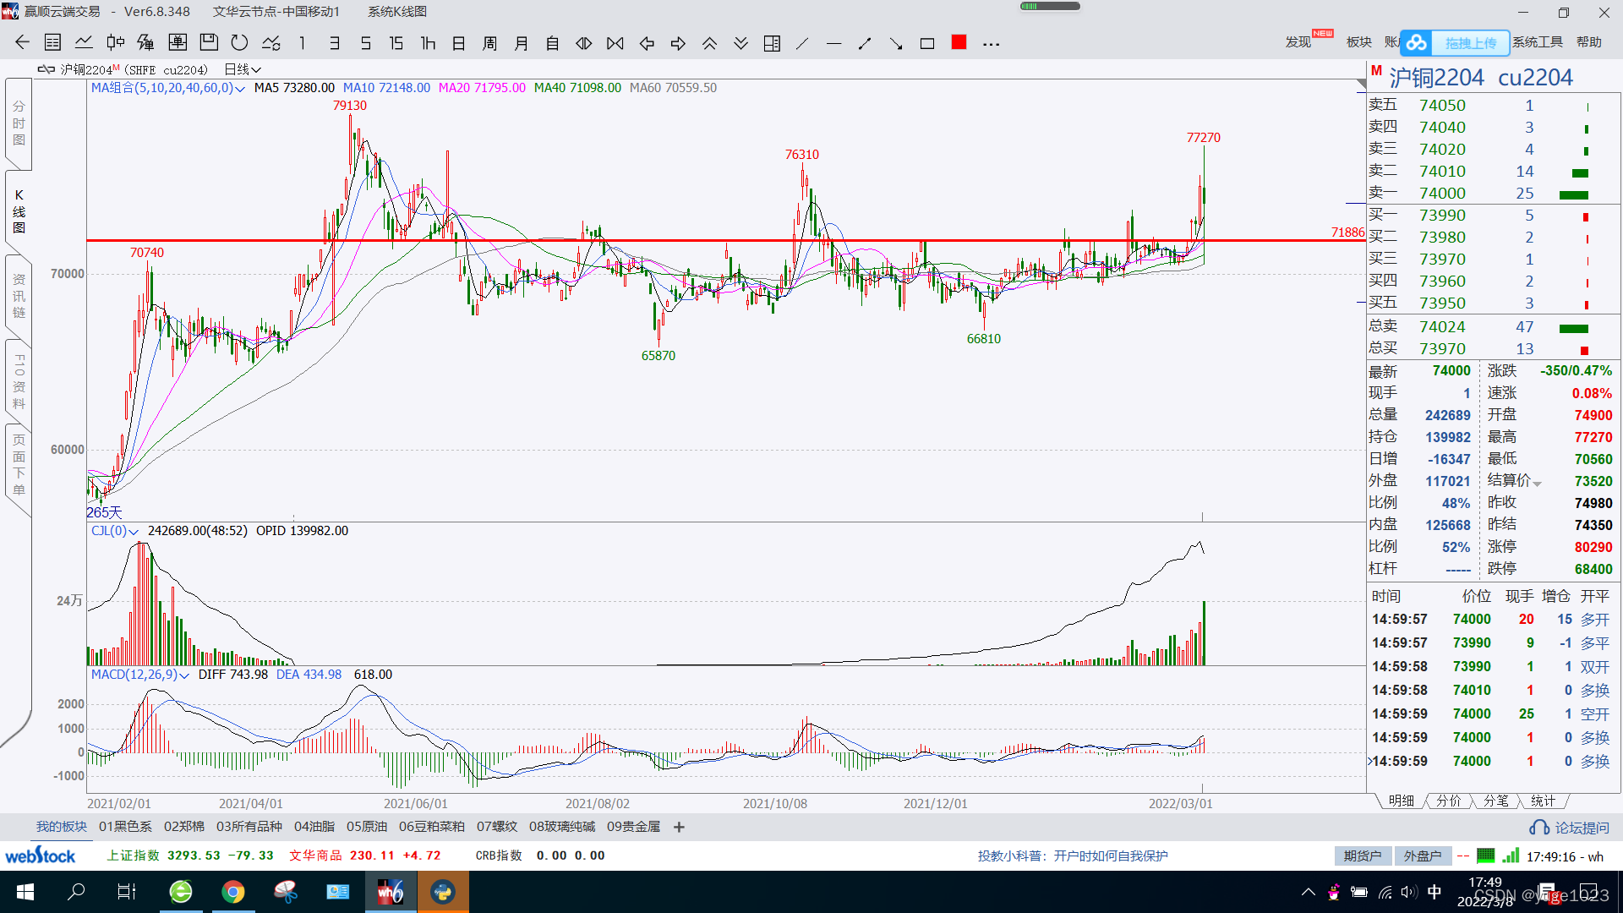Select the 分笔 tab
The image size is (1623, 913).
point(1495,801)
